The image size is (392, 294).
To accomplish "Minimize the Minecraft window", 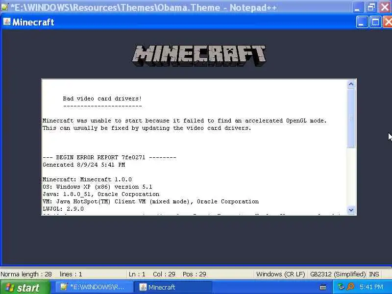I will click(x=362, y=22).
